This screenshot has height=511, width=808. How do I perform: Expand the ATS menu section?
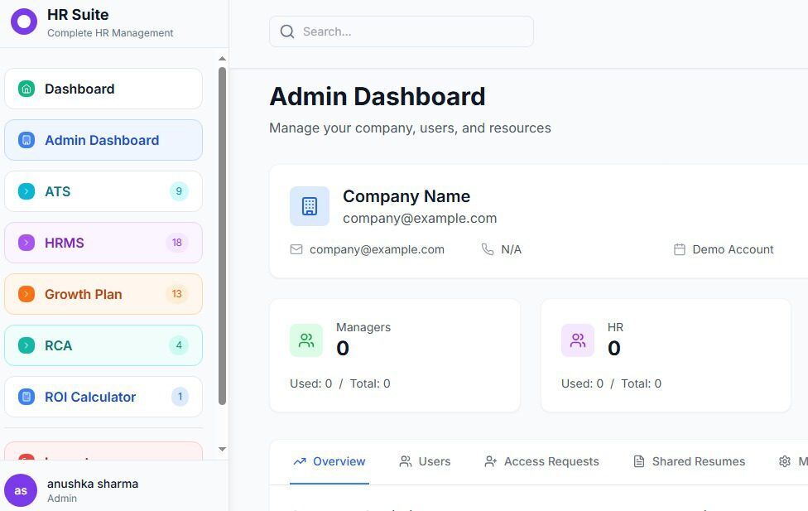pyautogui.click(x=103, y=191)
